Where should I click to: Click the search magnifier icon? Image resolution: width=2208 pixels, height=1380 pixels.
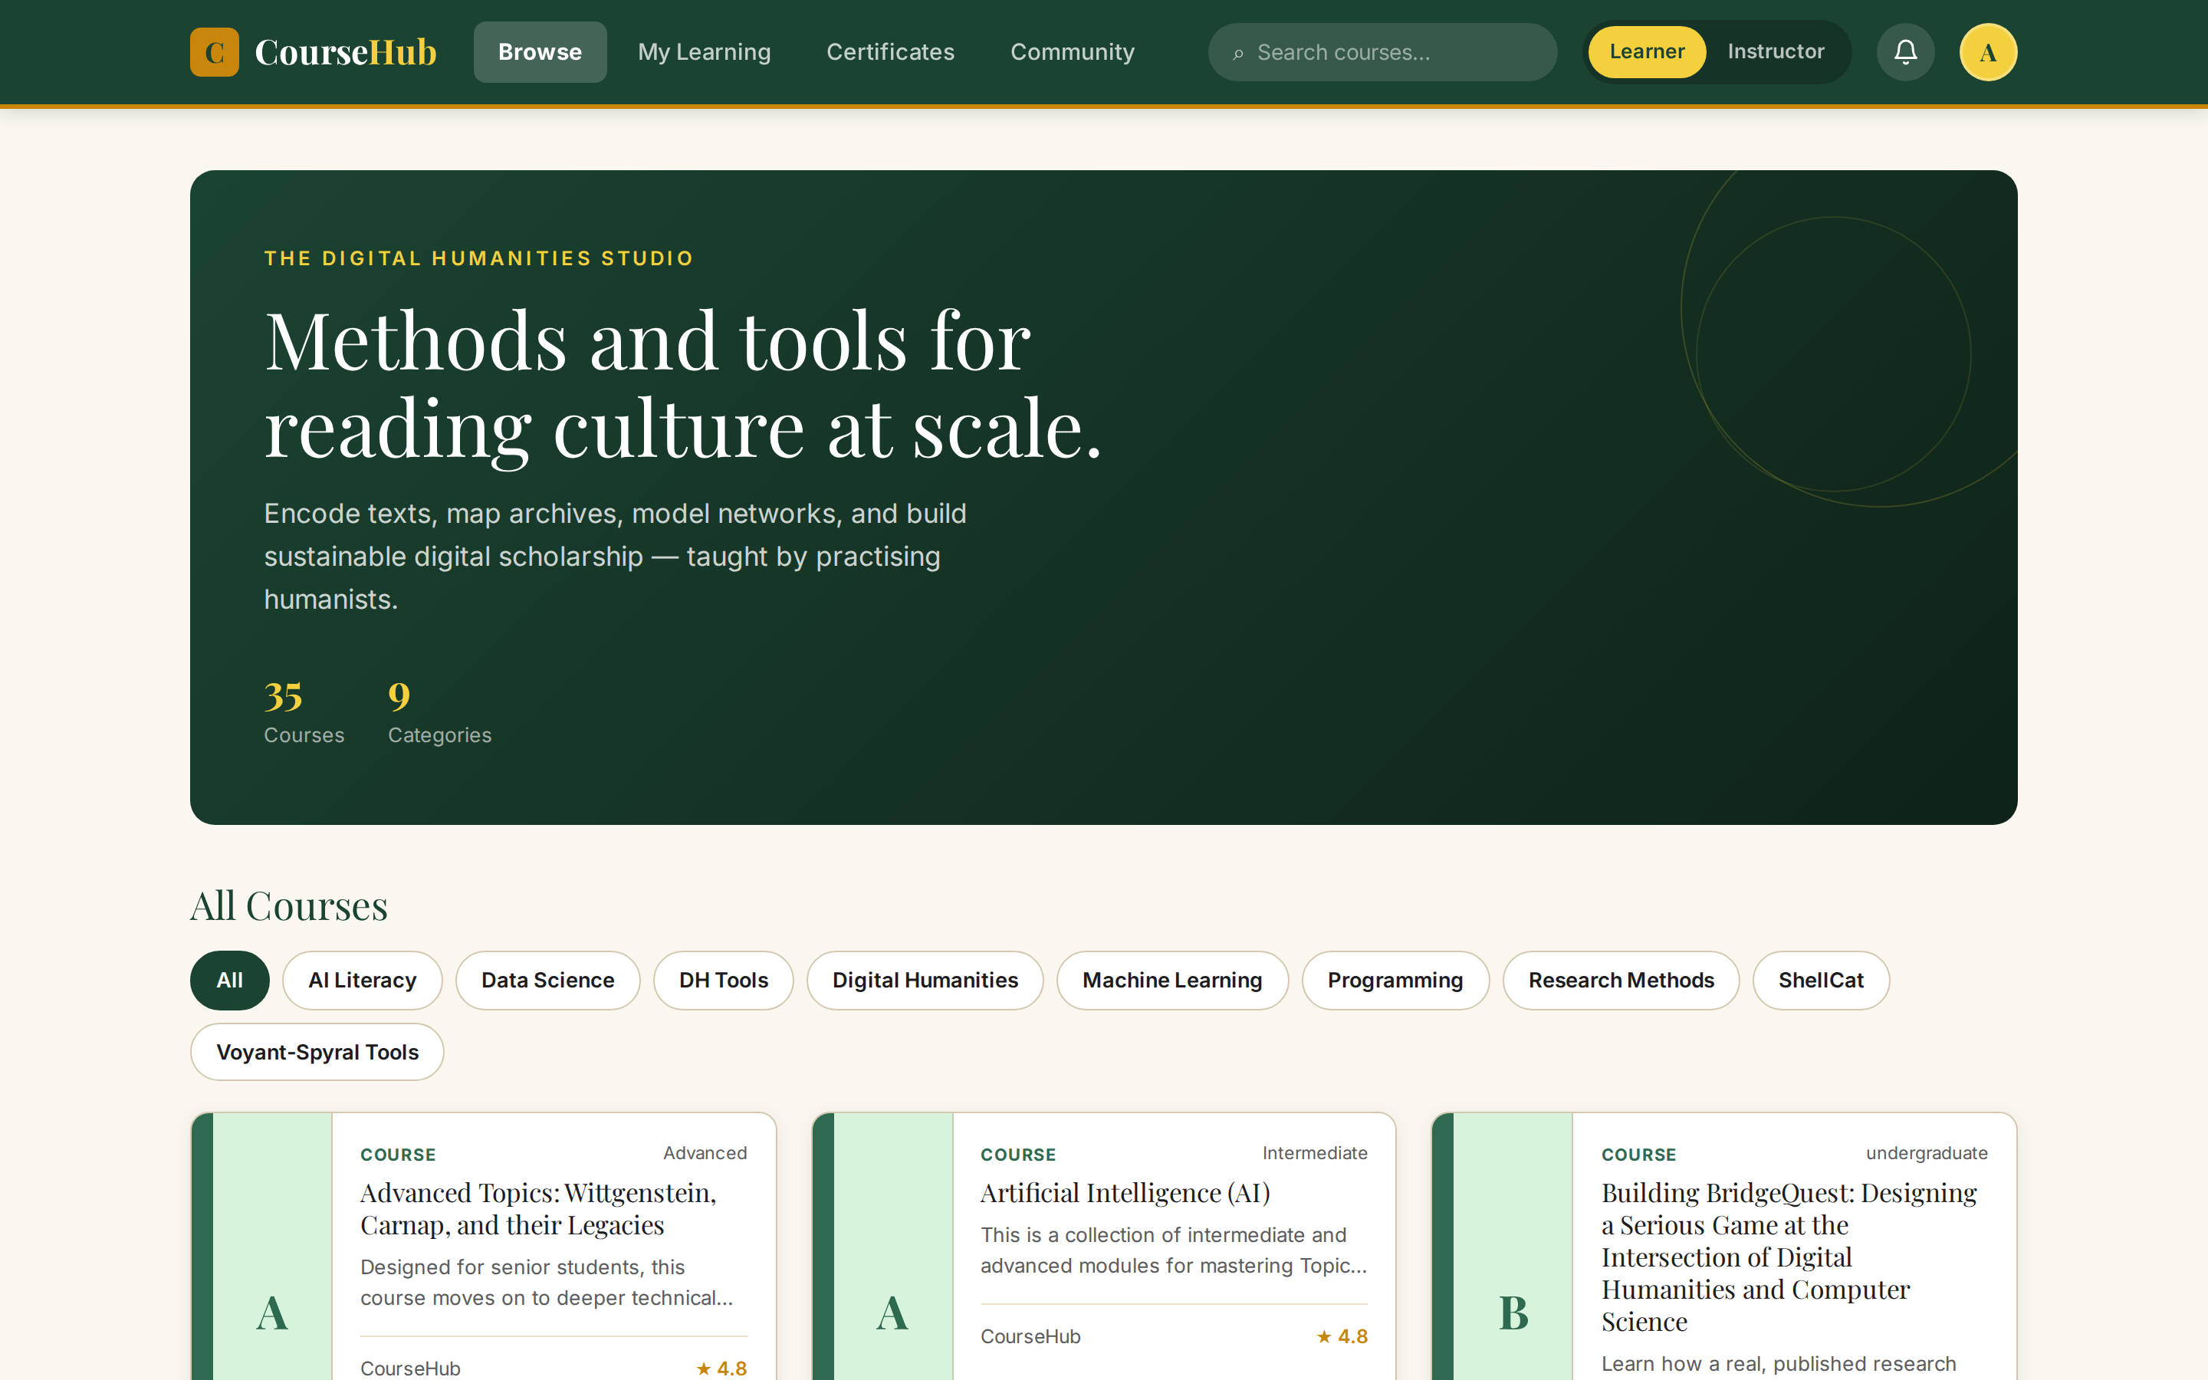[x=1238, y=54]
